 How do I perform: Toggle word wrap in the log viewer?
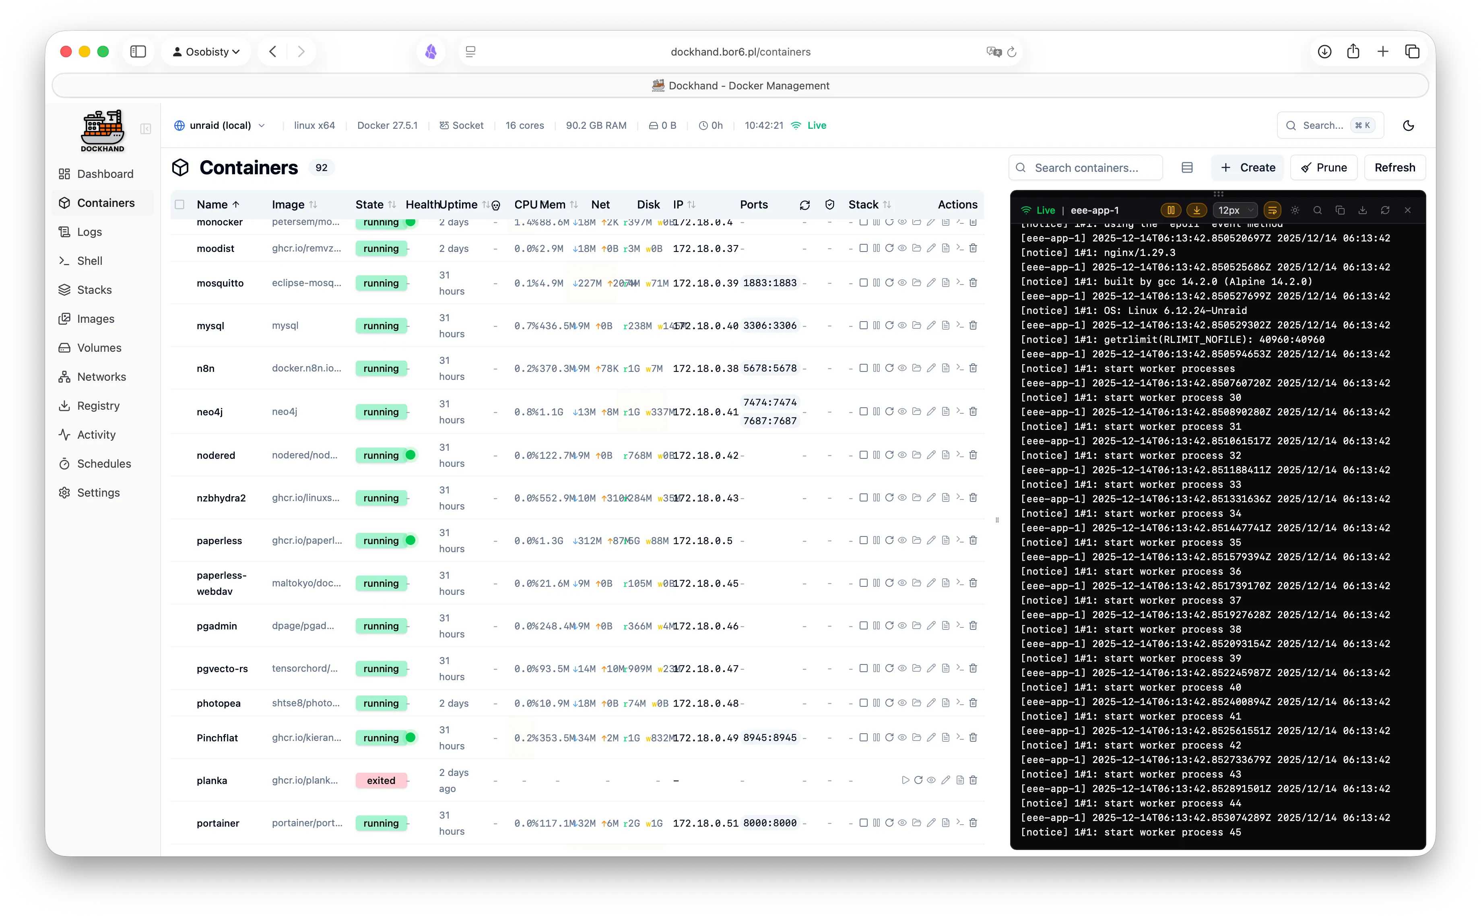tap(1273, 210)
